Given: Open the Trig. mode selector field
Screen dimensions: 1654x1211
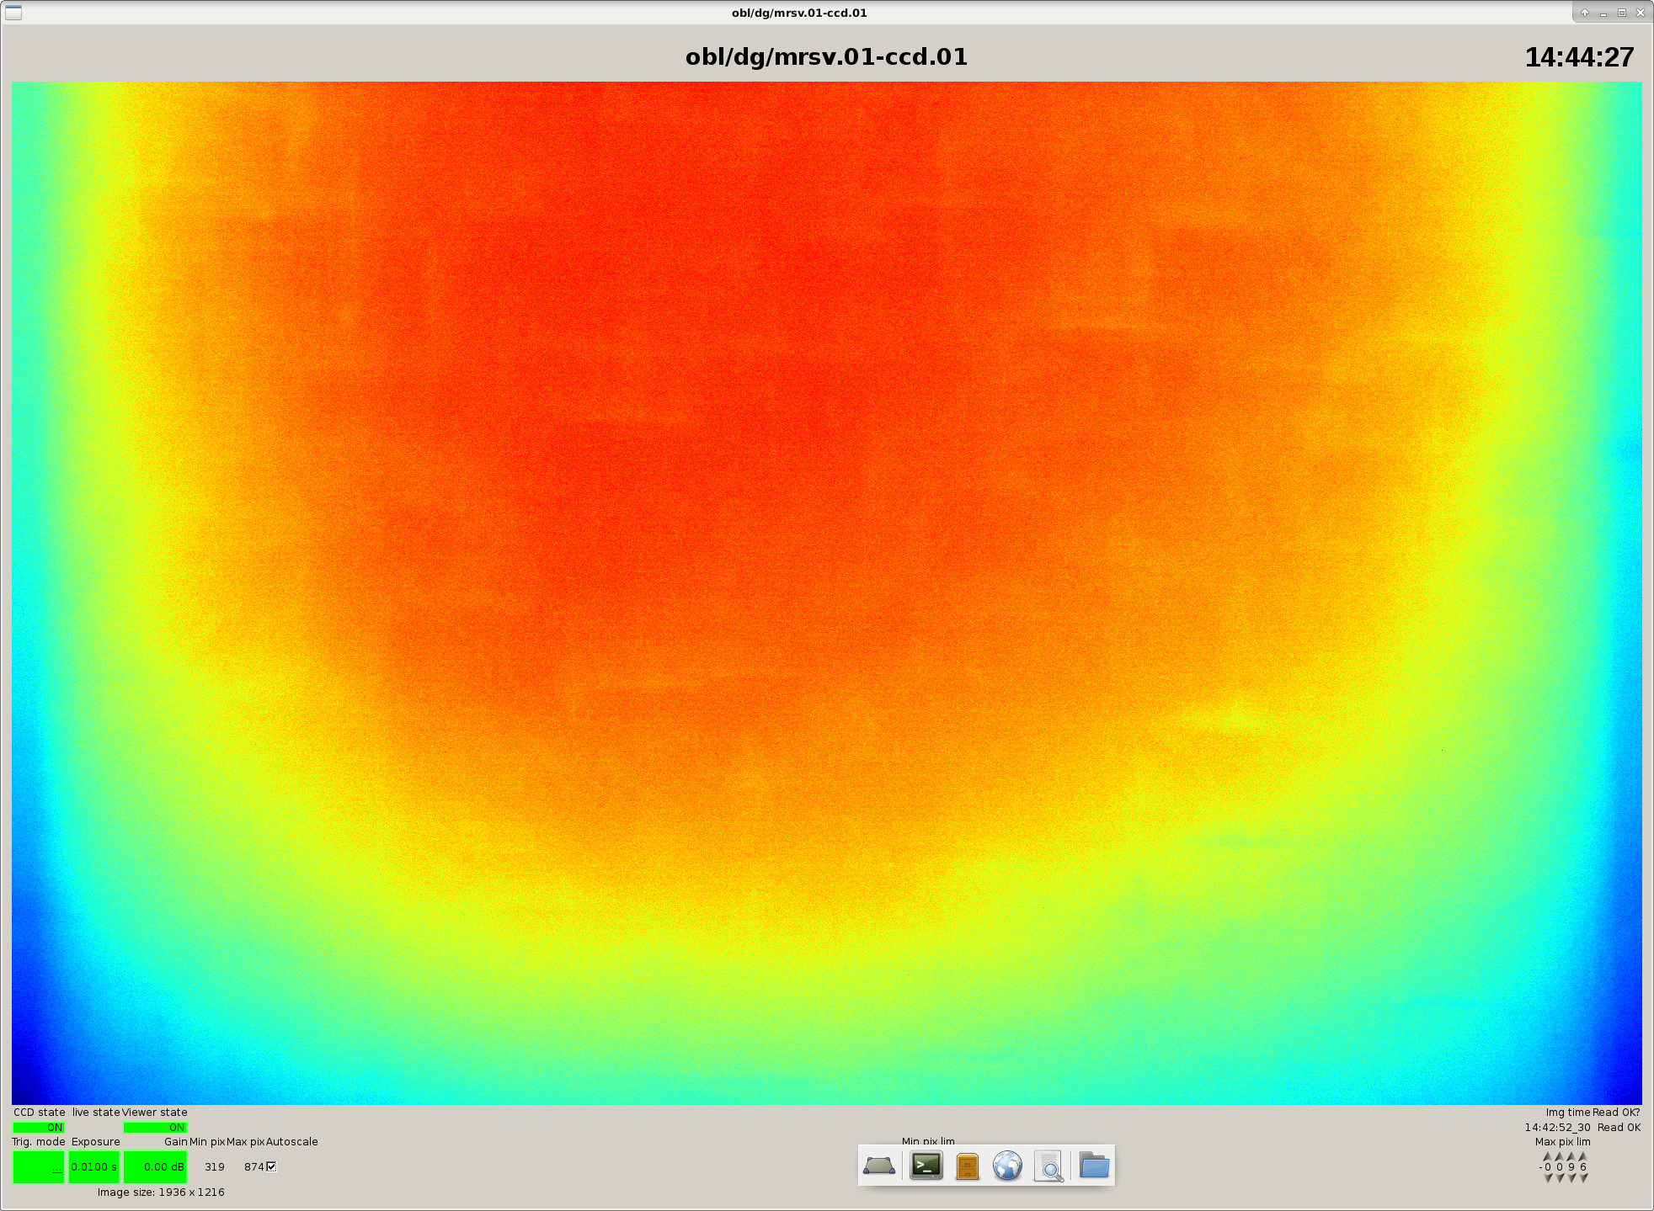Looking at the screenshot, I should point(39,1167).
